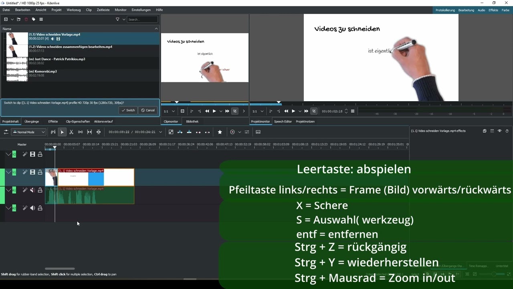Screen dimensions: 513x289
Task: Choose the Ripple tool icon
Action: tap(99, 132)
